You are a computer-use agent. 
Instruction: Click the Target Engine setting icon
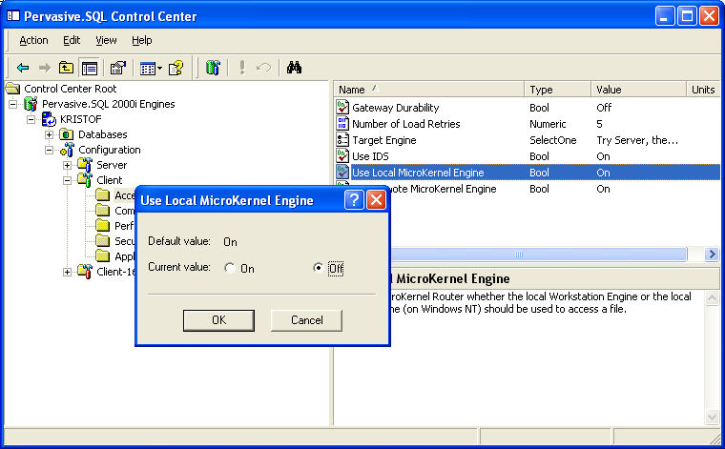click(342, 139)
